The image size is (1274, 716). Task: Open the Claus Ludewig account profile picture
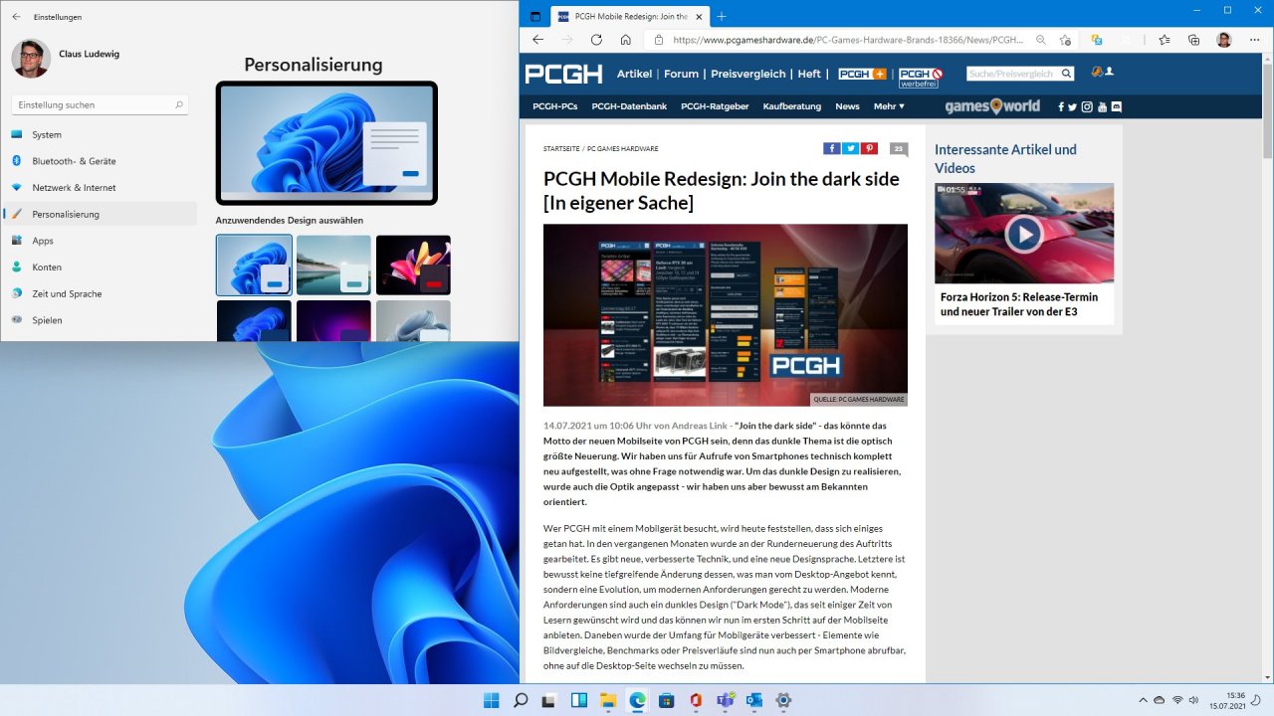click(x=31, y=59)
